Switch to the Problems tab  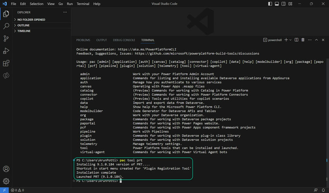coord(83,40)
